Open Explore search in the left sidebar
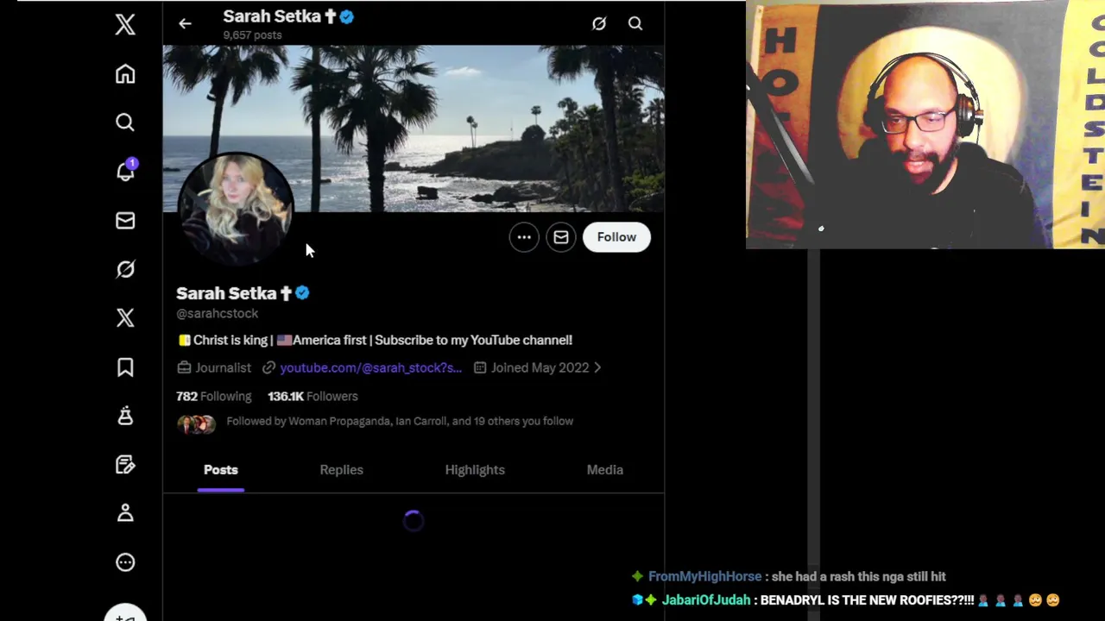1105x621 pixels. tap(125, 122)
